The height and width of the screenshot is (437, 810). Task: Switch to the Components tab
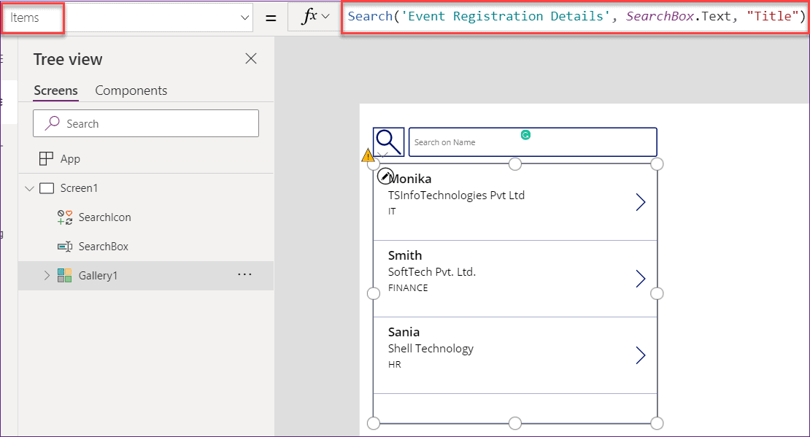pos(131,90)
